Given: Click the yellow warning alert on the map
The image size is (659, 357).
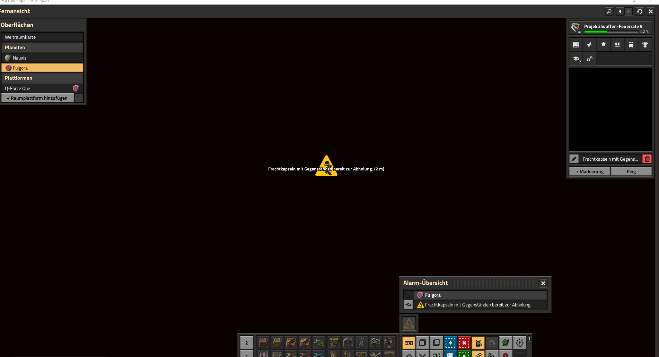Looking at the screenshot, I should coord(326,166).
